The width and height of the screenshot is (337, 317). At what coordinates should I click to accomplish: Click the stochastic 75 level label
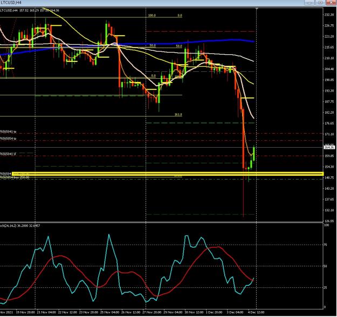click(x=326, y=245)
